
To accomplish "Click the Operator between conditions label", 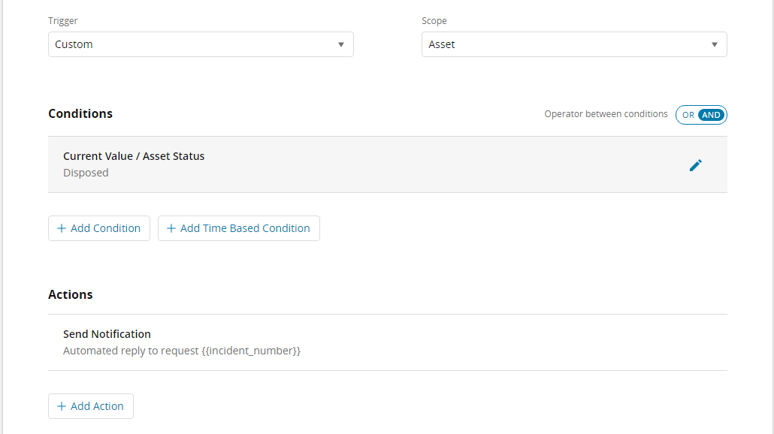I will (606, 114).
